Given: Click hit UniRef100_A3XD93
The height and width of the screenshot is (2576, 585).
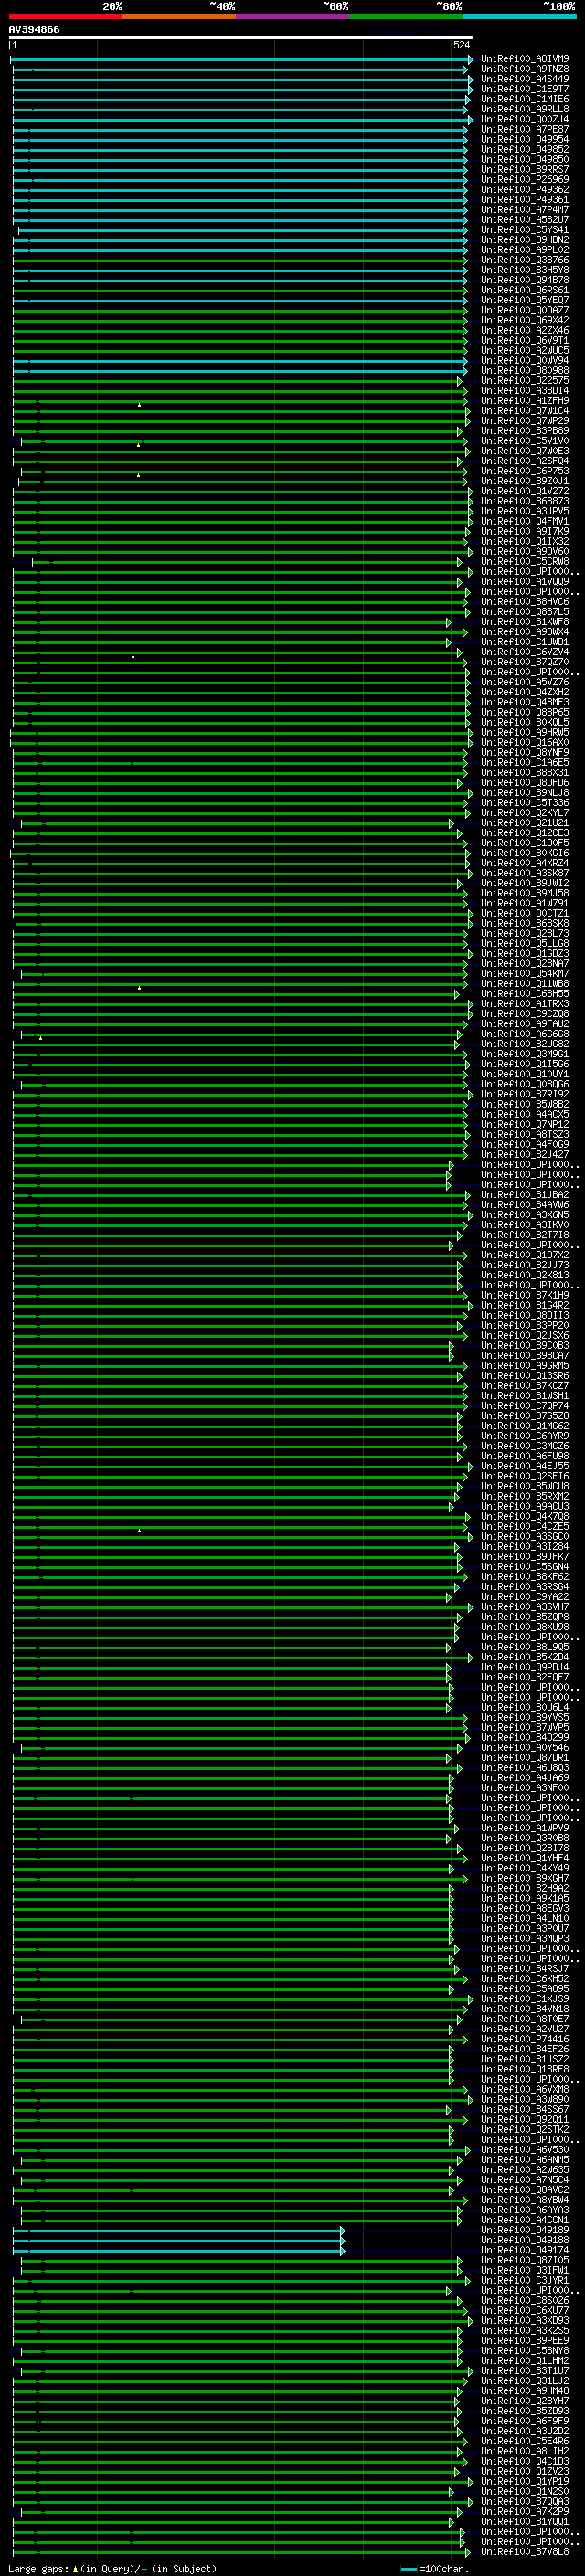Looking at the screenshot, I should [525, 2321].
